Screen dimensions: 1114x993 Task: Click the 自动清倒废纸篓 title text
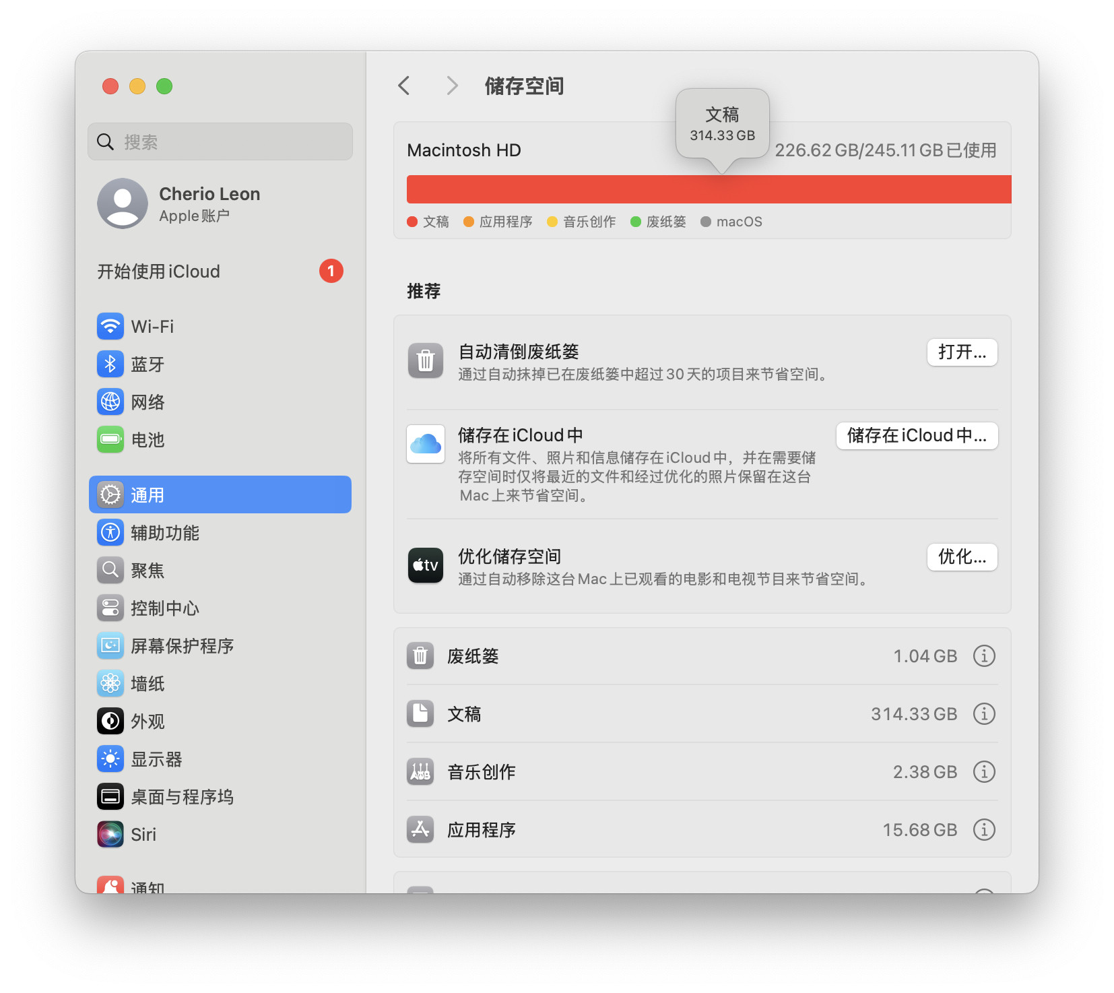point(519,352)
